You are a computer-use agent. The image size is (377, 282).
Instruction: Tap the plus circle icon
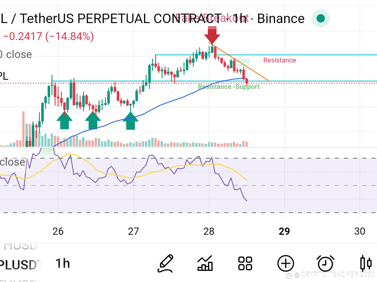(x=285, y=263)
